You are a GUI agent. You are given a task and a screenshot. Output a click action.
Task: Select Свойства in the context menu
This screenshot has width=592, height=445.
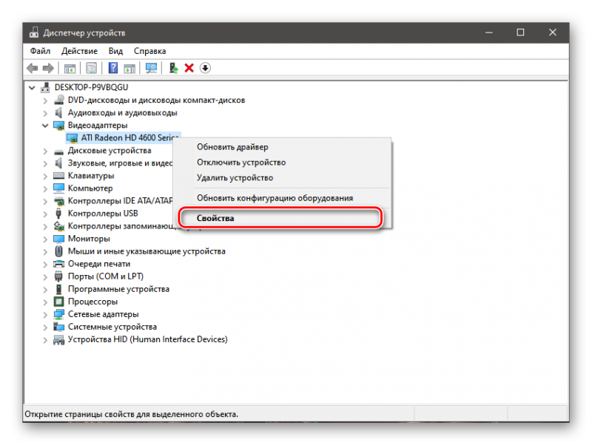(x=282, y=218)
